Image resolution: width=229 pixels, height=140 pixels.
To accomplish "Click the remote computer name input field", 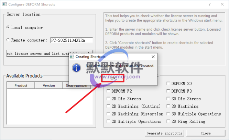I will click(x=72, y=40).
